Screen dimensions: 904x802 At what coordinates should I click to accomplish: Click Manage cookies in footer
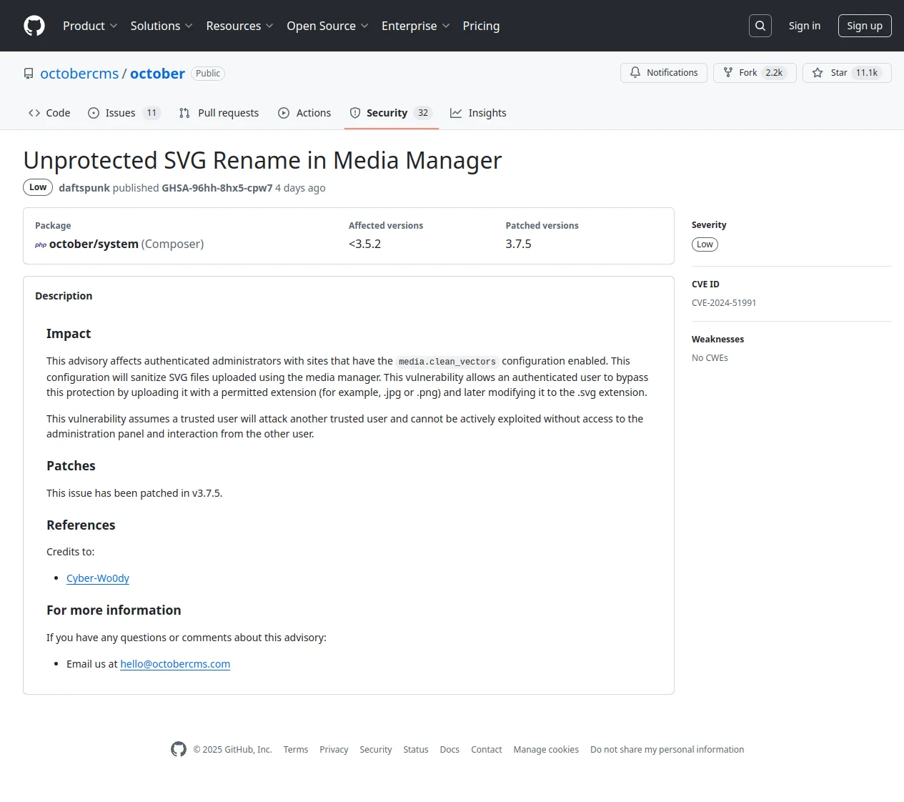(x=546, y=750)
